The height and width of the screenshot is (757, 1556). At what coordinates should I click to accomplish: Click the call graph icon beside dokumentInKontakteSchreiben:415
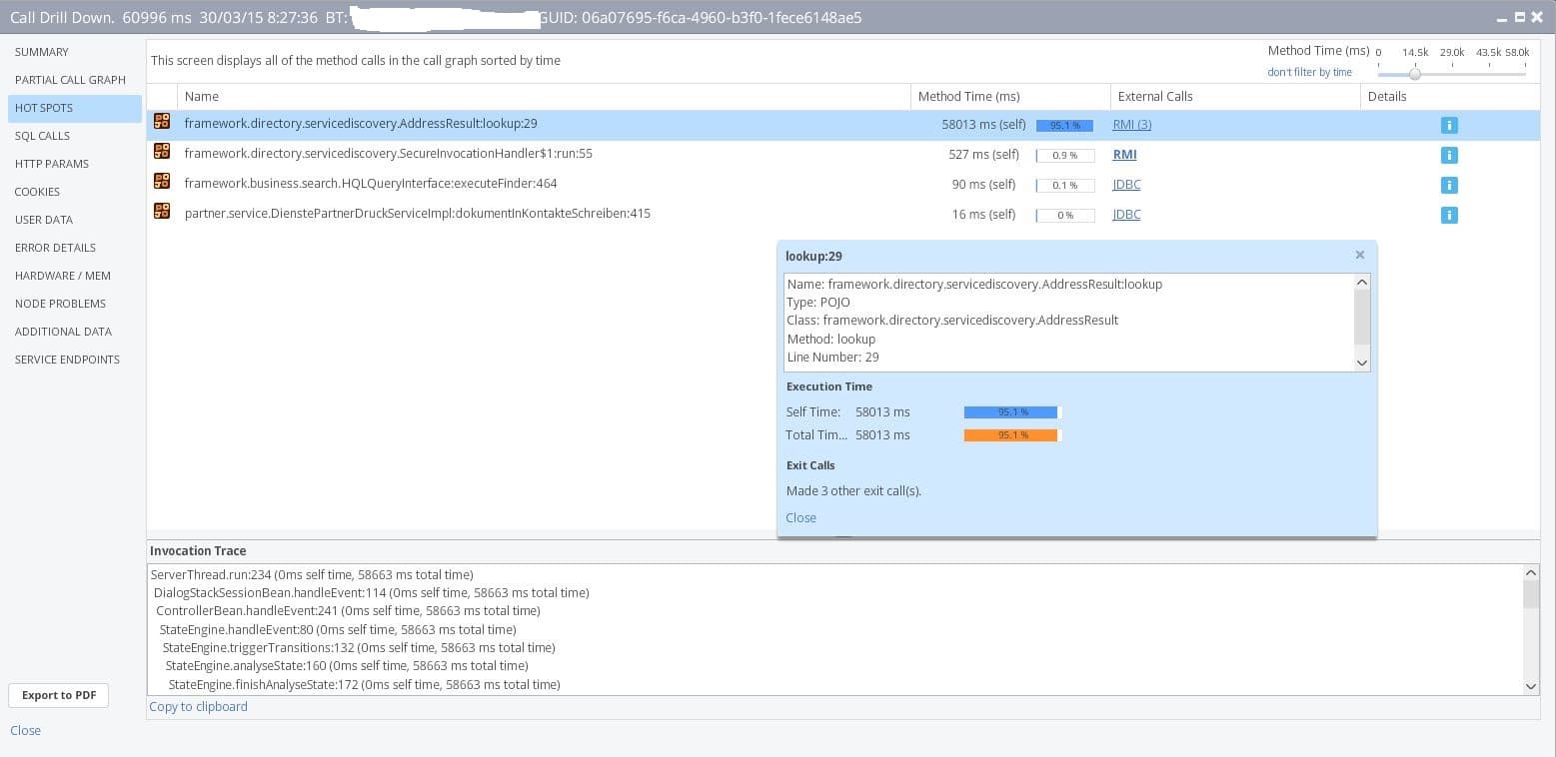pyautogui.click(x=162, y=212)
